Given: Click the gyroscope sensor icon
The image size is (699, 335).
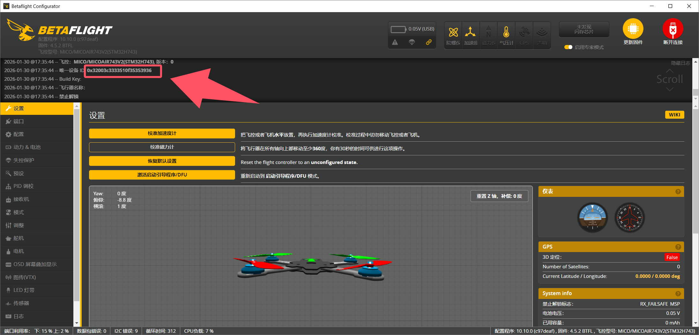Looking at the screenshot, I should [453, 32].
